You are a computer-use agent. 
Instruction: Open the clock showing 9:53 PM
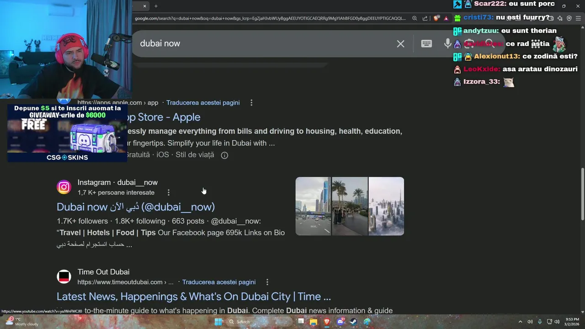tap(572, 322)
